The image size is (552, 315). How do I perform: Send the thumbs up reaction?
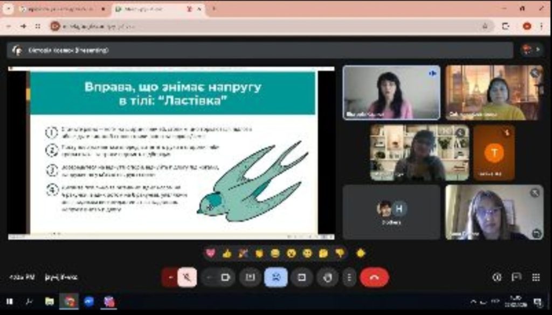click(x=227, y=253)
